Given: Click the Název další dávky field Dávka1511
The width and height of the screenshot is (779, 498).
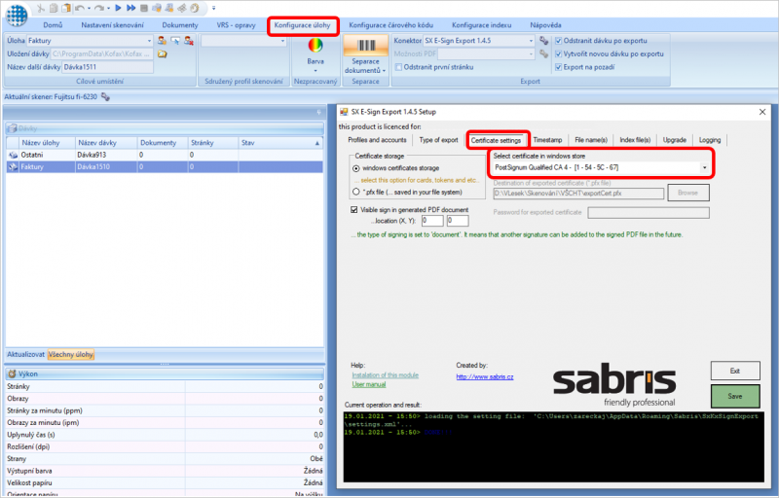Looking at the screenshot, I should coord(107,67).
